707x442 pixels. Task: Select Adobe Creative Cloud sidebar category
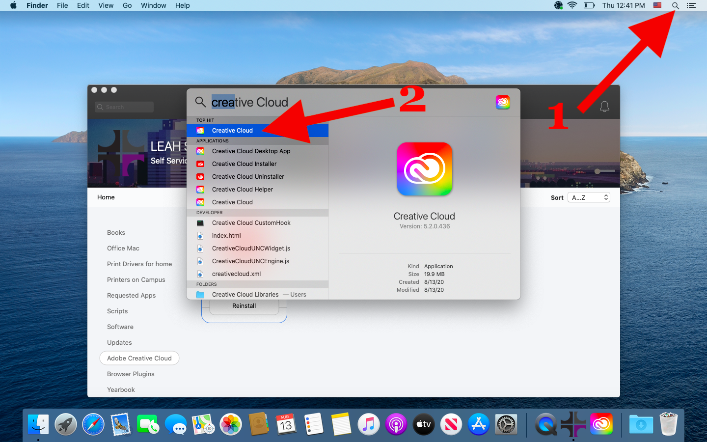139,359
